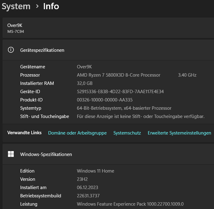Click the MS-7C94 model text

pyautogui.click(x=16, y=32)
